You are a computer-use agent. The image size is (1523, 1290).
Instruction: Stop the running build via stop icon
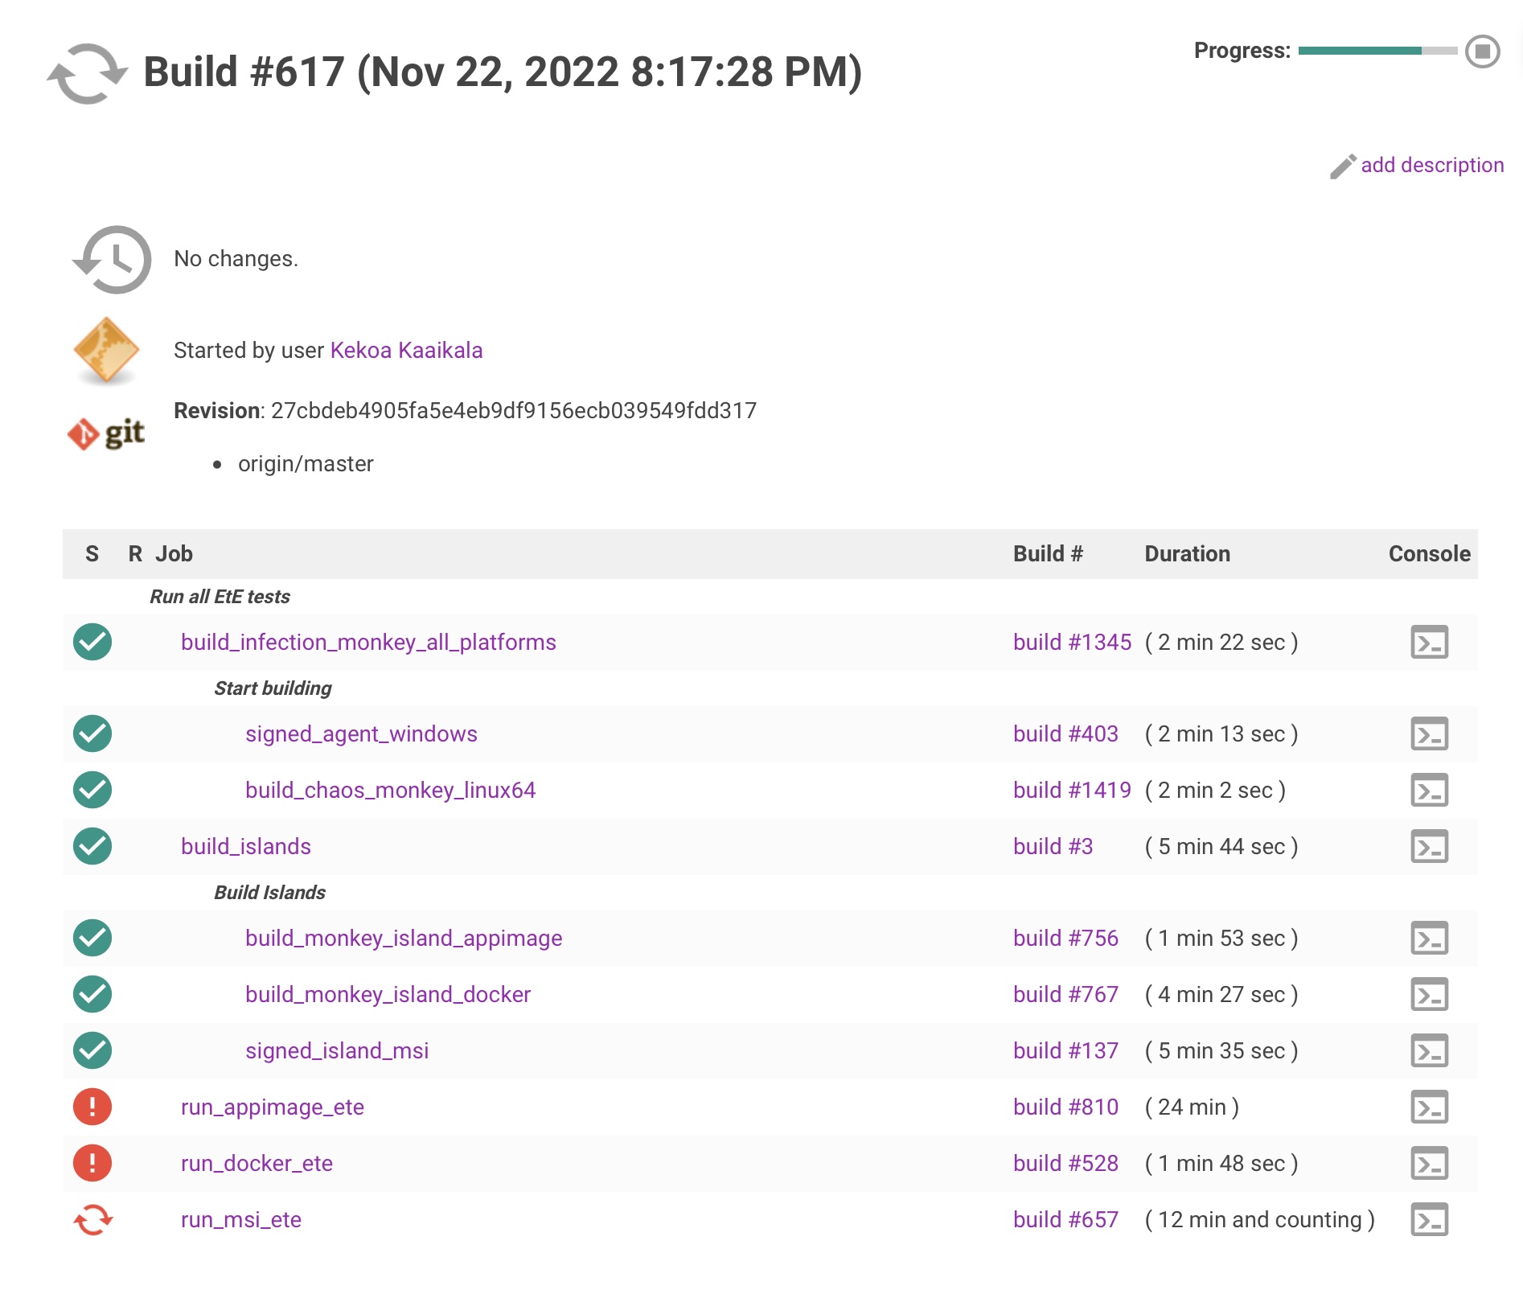(x=1482, y=53)
